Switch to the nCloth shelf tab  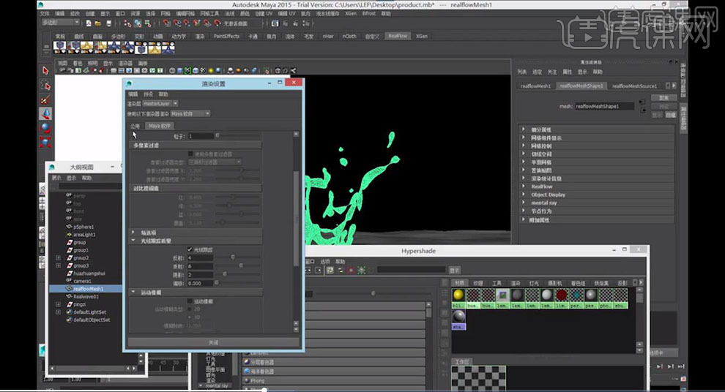point(349,36)
